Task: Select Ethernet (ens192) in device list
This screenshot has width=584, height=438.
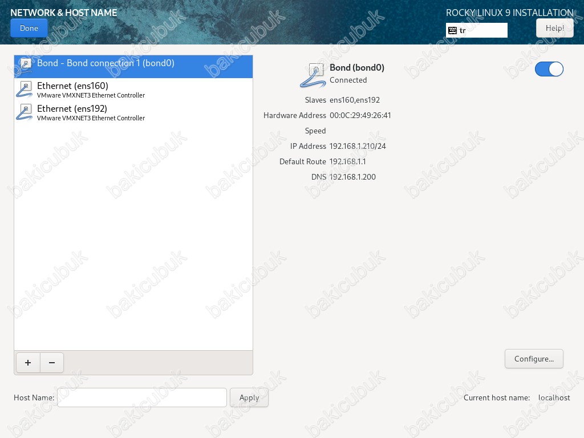Action: (72, 109)
